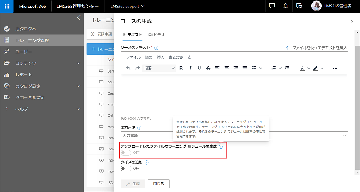Switch to ビデオ tab
The image size is (360, 192).
click(x=157, y=35)
